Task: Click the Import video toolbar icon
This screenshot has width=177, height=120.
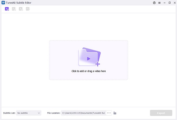Action: (7, 9)
